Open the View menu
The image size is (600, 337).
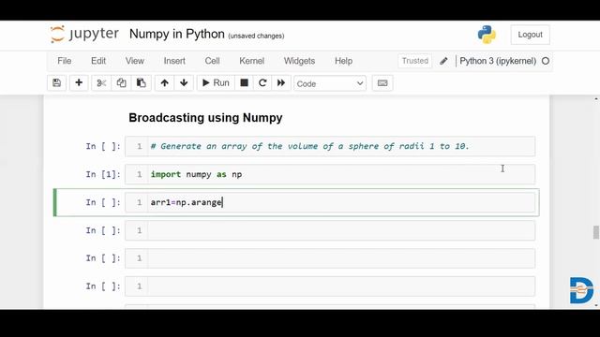135,61
